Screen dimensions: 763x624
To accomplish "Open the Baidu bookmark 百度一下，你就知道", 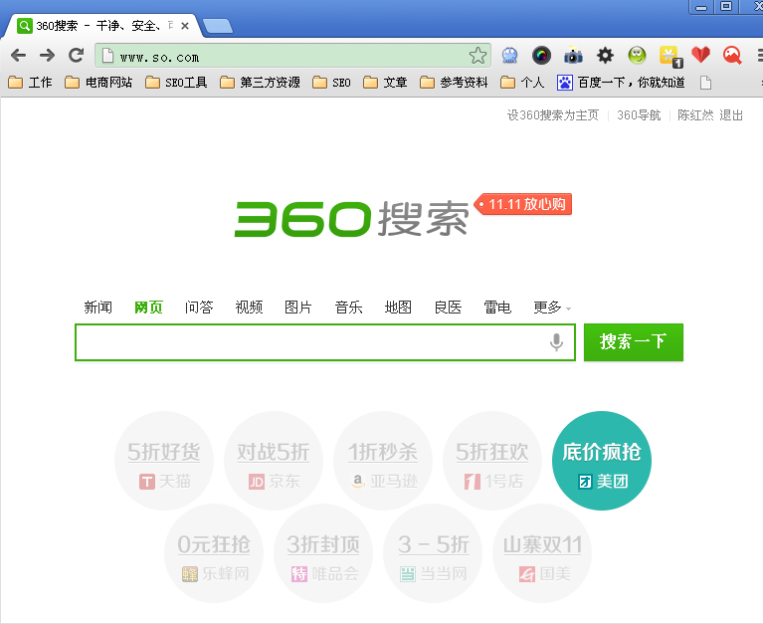I will [621, 83].
